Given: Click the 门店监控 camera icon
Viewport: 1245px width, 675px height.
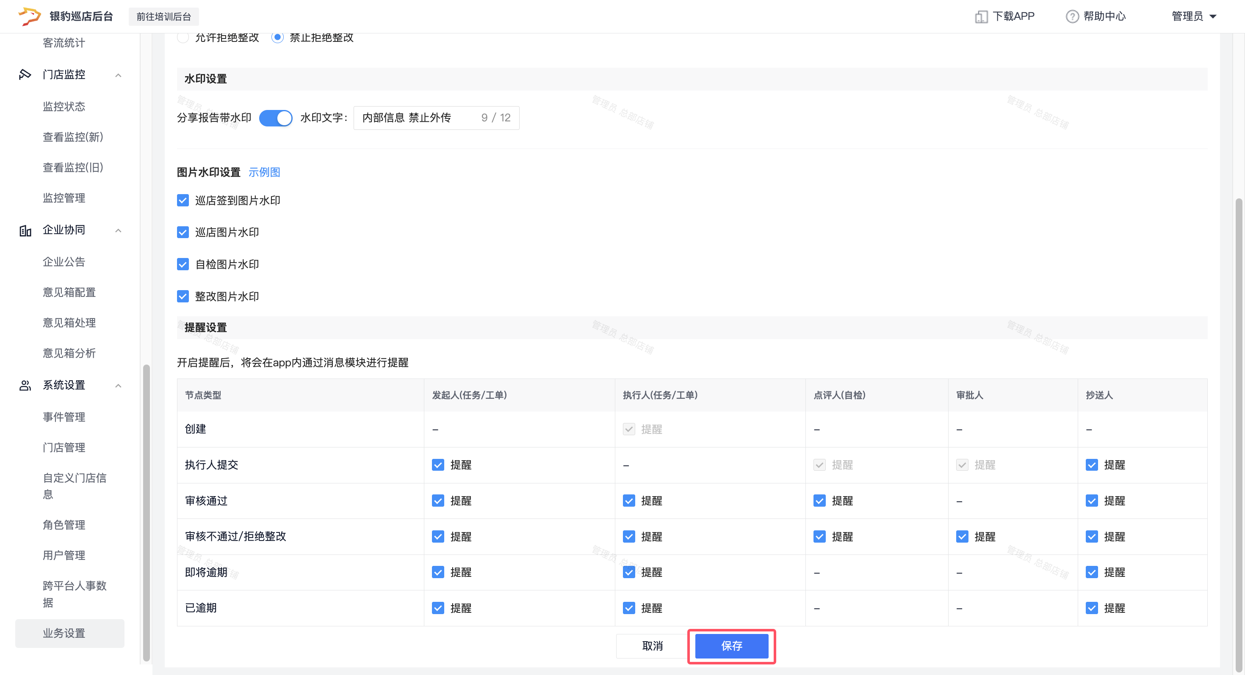Looking at the screenshot, I should (25, 74).
